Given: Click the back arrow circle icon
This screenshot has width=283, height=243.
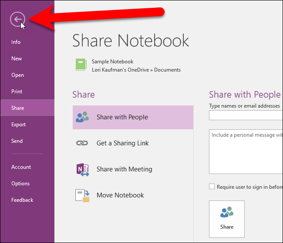Looking at the screenshot, I should pos(17,19).
